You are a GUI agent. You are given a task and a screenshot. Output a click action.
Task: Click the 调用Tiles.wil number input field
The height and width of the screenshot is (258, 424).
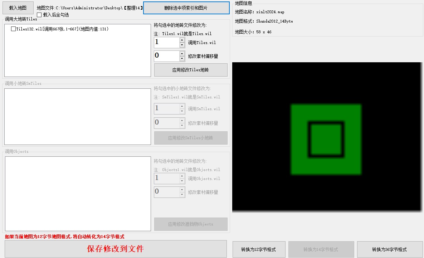(x=166, y=43)
